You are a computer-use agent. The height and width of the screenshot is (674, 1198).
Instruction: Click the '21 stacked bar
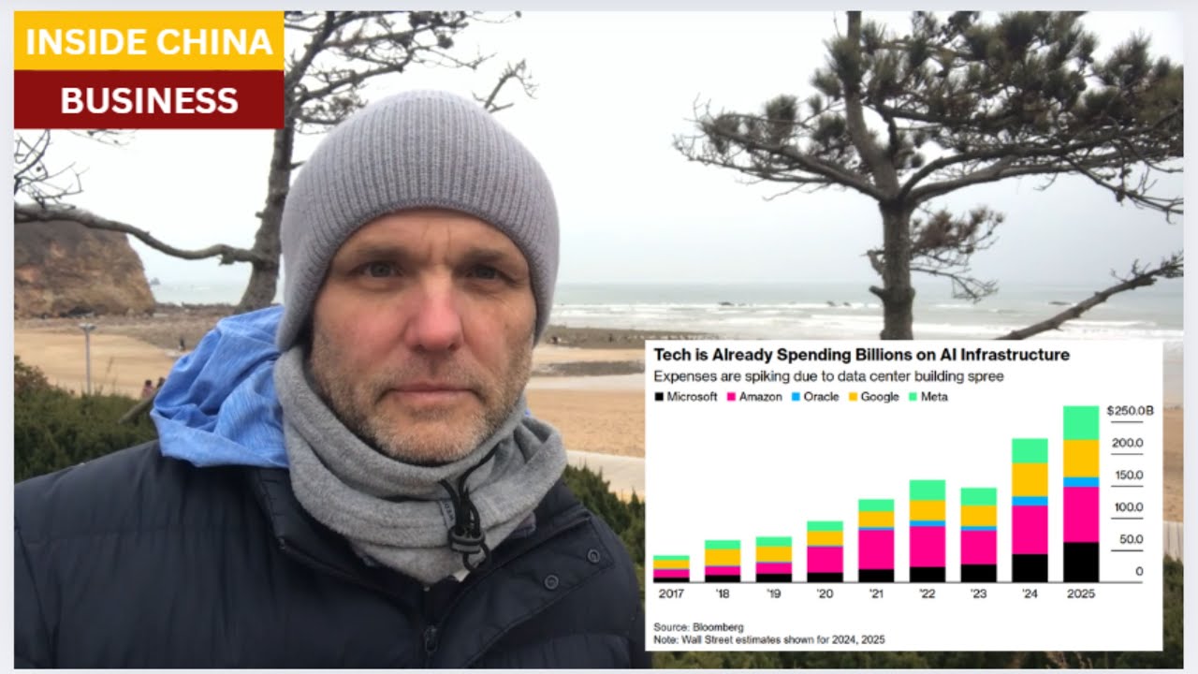(876, 541)
